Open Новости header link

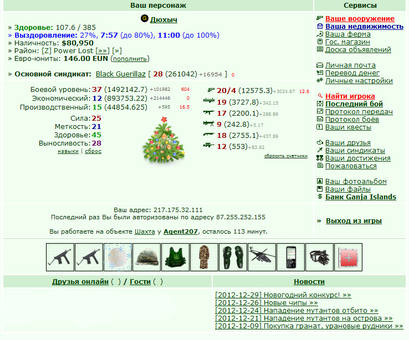pyautogui.click(x=309, y=282)
